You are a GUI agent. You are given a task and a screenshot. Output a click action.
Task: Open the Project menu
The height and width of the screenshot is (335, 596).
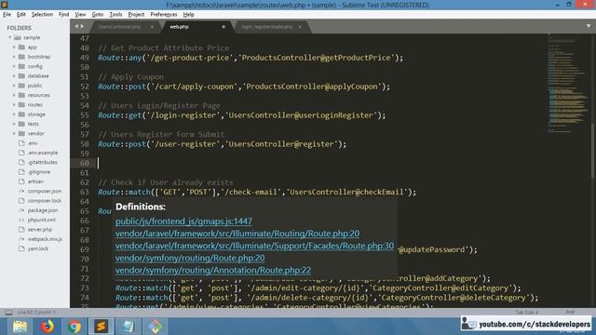coord(136,15)
